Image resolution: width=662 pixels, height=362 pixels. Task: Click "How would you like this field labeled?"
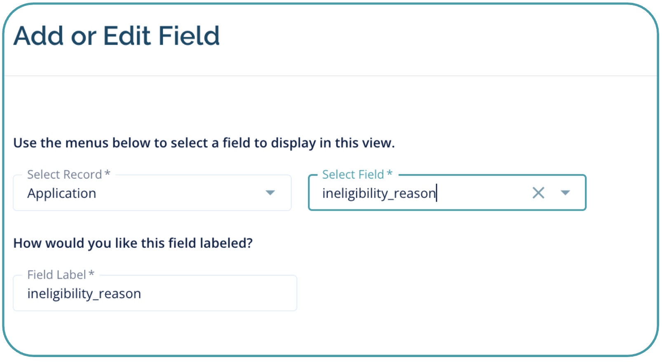(133, 243)
